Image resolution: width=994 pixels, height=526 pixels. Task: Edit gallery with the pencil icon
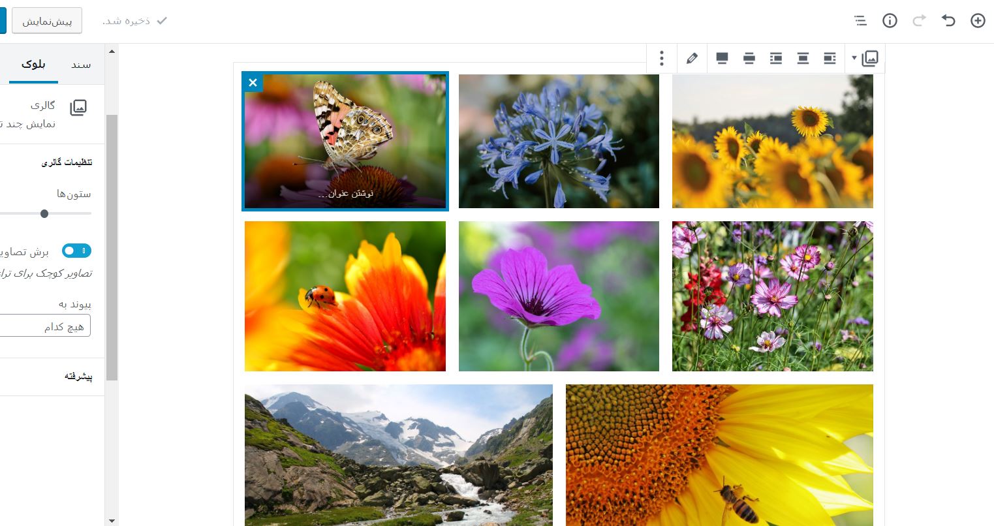(692, 59)
